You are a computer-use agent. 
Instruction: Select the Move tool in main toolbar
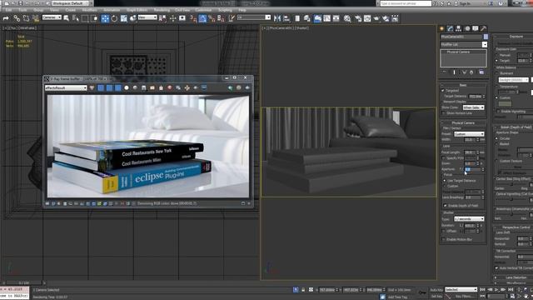[x=105, y=18]
